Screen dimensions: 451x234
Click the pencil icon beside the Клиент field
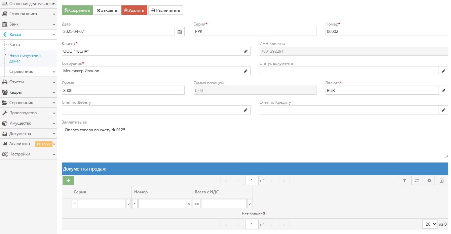point(246,51)
